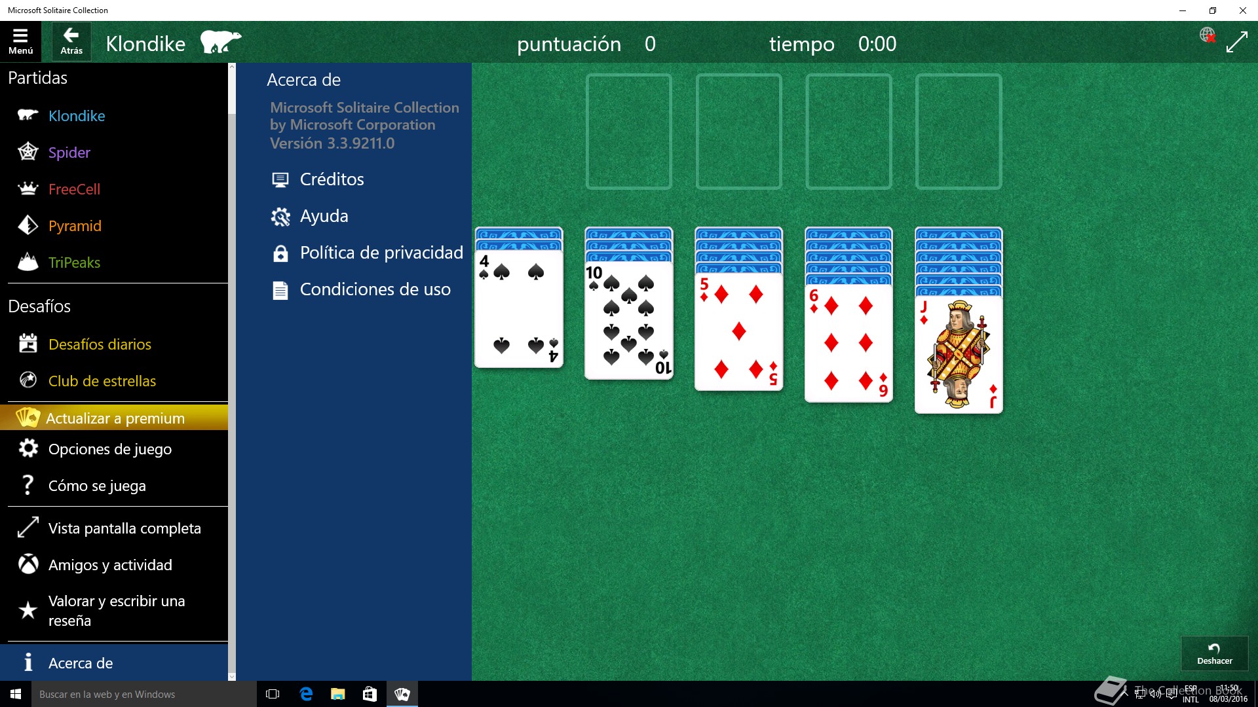Open Task View in taskbar
Screen dimensions: 1258x707
(x=273, y=694)
